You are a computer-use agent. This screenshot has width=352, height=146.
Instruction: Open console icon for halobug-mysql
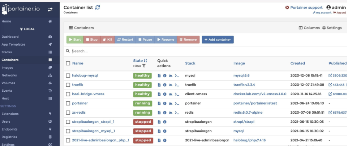pos(177,76)
